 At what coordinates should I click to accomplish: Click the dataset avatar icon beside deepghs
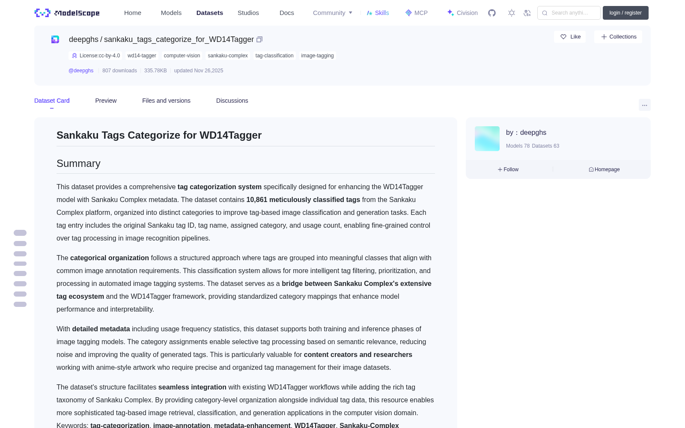tap(55, 39)
